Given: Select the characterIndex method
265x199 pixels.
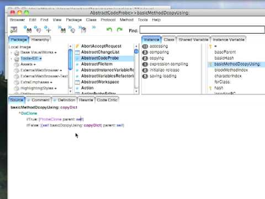Looking at the screenshot, I should coord(228,76).
